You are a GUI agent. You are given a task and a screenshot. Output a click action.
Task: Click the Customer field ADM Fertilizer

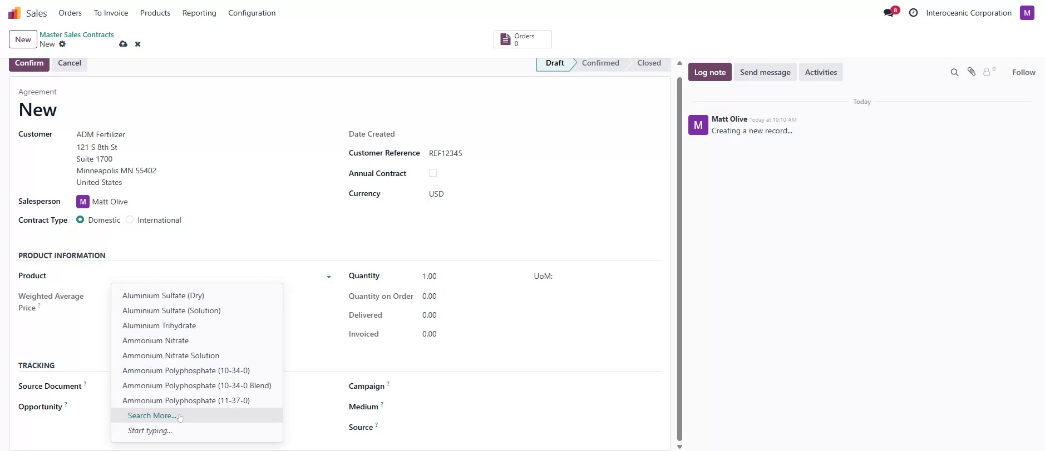101,134
